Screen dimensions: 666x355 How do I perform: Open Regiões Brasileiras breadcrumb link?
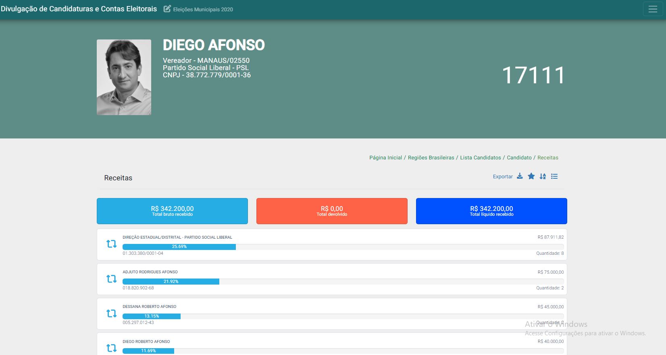(x=431, y=158)
